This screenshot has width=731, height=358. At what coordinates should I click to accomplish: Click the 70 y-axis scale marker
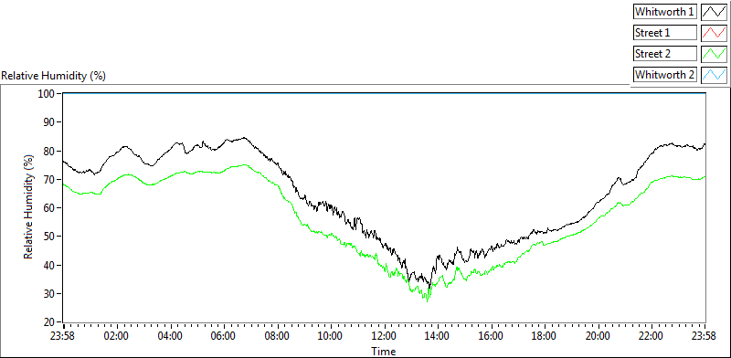(x=50, y=180)
